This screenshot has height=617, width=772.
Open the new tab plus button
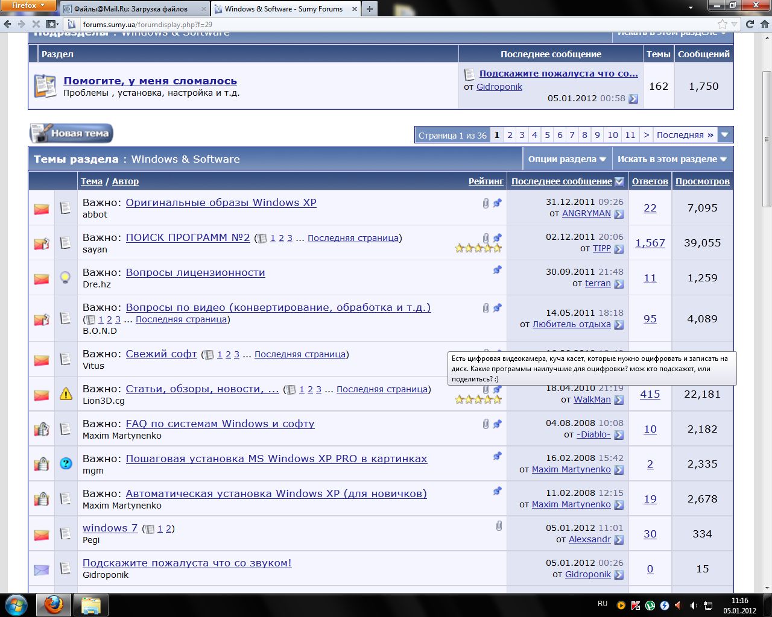(x=369, y=9)
